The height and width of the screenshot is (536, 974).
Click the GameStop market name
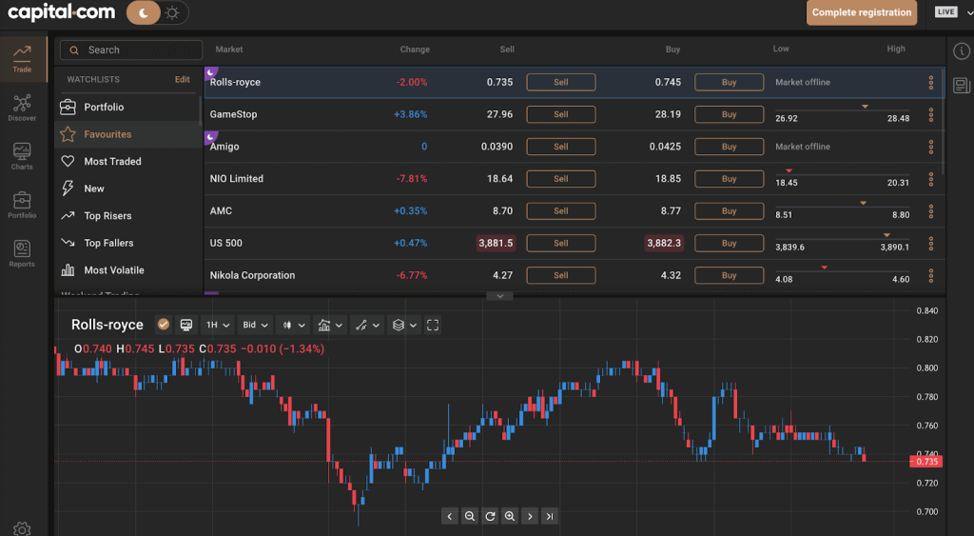[x=233, y=114]
